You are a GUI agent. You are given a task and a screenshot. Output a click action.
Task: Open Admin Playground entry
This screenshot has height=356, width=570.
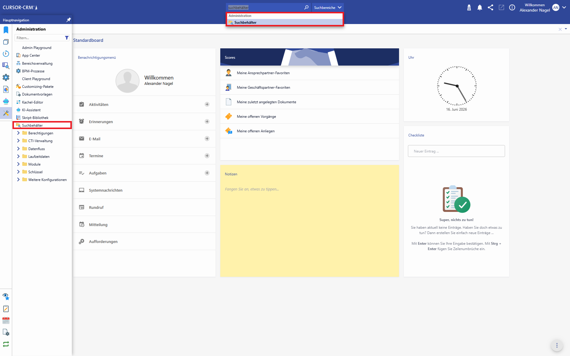(x=37, y=47)
